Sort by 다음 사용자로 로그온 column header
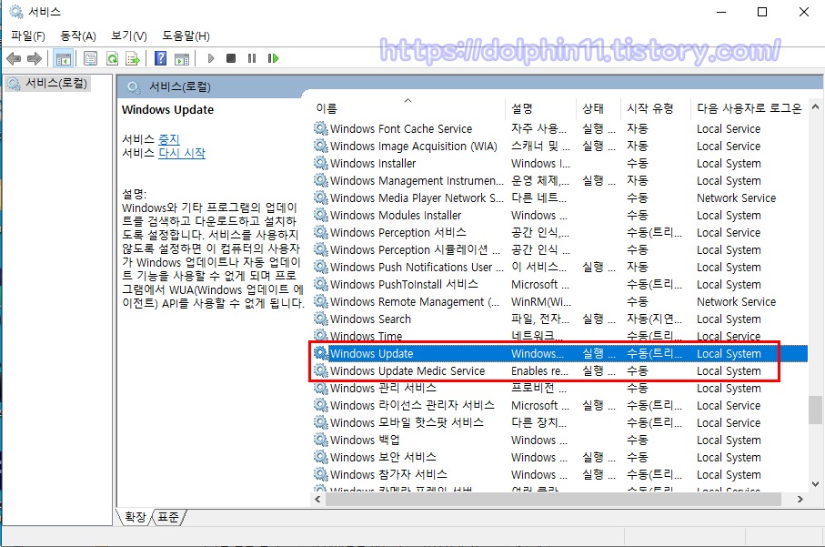The image size is (825, 547). point(750,108)
